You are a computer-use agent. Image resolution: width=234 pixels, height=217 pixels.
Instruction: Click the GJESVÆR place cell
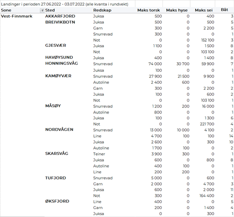(x=56, y=46)
